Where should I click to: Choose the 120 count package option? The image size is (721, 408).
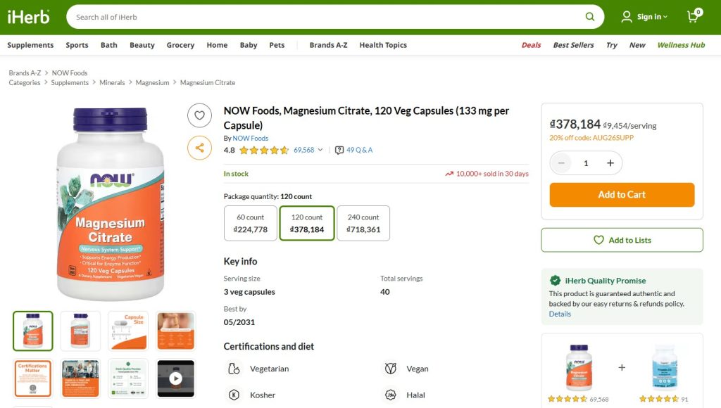[x=307, y=223]
